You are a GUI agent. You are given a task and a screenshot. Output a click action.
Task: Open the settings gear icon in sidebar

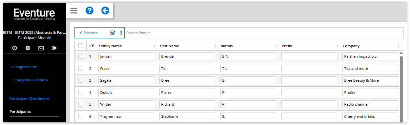tap(28, 48)
